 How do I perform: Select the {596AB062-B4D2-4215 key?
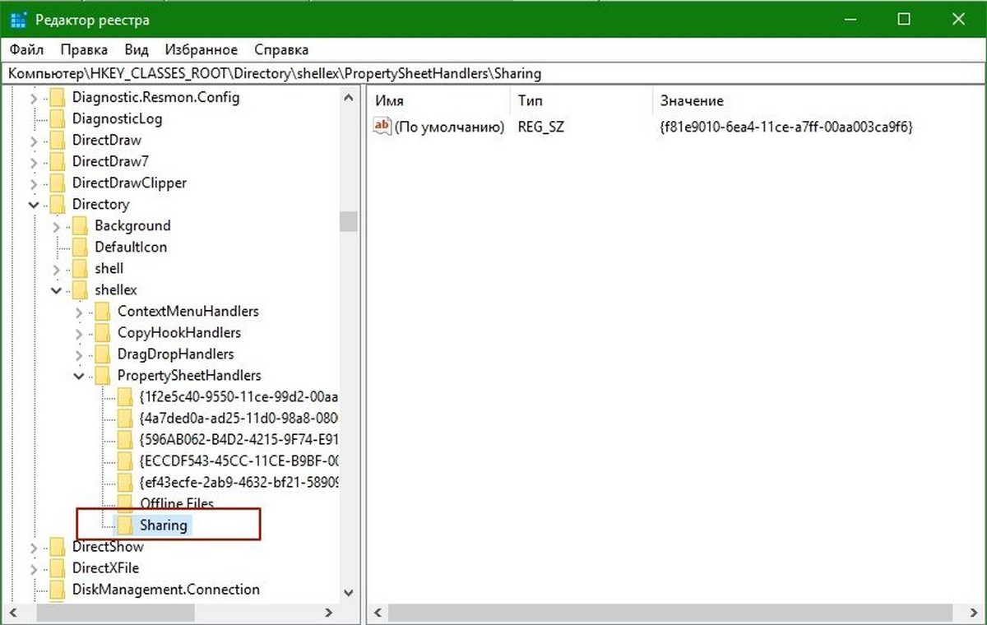click(x=239, y=439)
